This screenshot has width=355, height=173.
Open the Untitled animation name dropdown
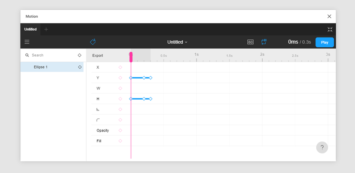177,42
